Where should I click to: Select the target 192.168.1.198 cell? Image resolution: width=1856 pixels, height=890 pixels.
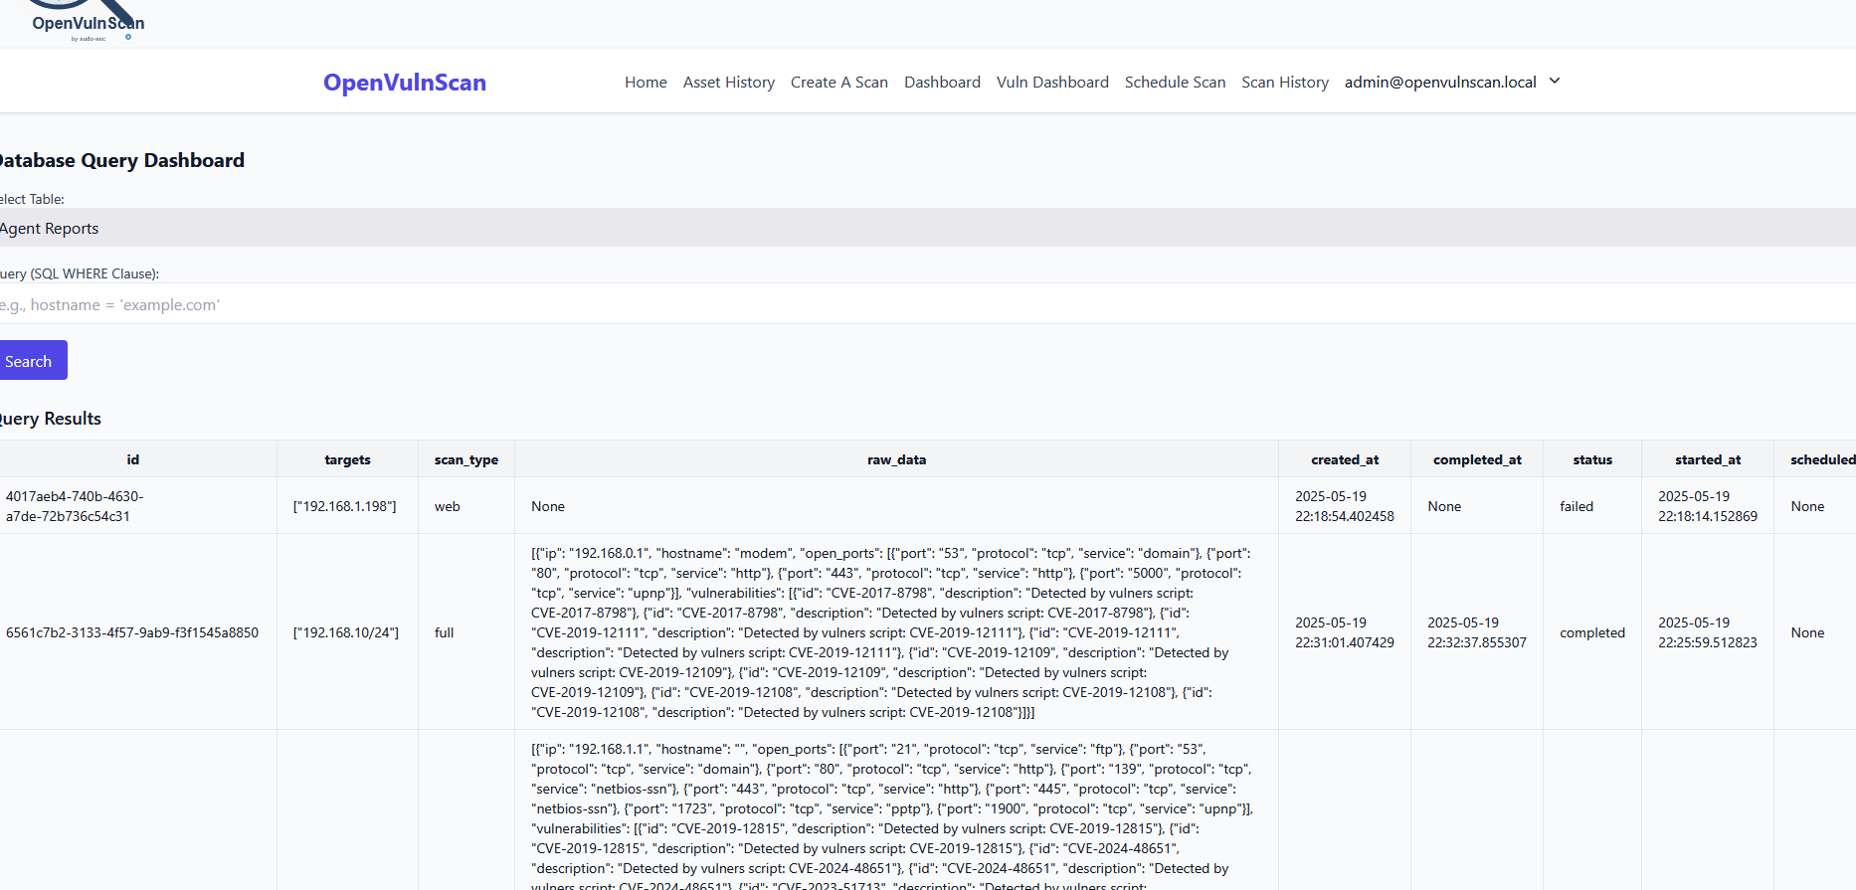345,506
